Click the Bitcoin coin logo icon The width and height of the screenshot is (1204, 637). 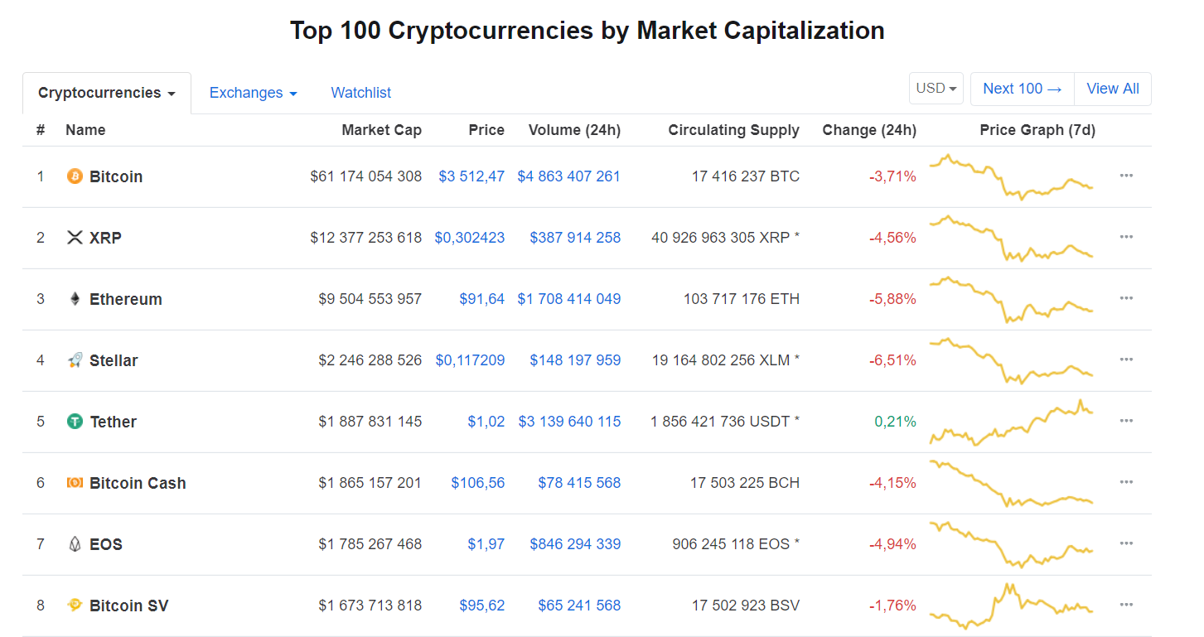(x=75, y=176)
